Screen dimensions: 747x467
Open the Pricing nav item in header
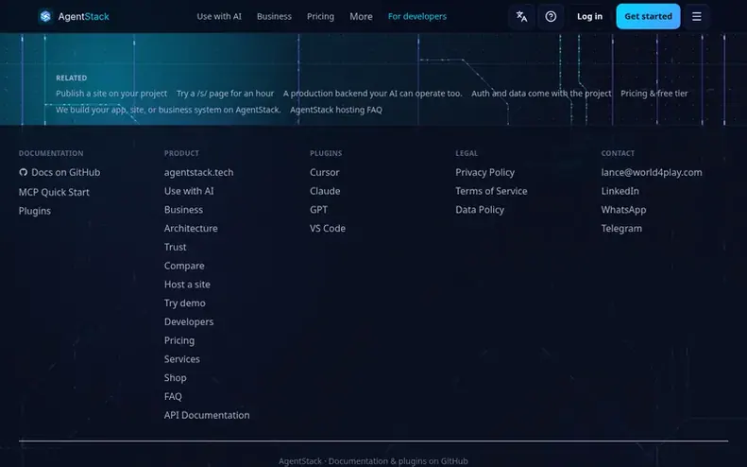320,16
